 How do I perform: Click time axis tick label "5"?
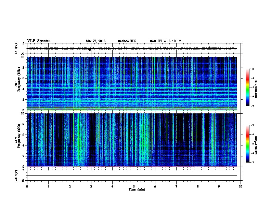(x=134, y=186)
